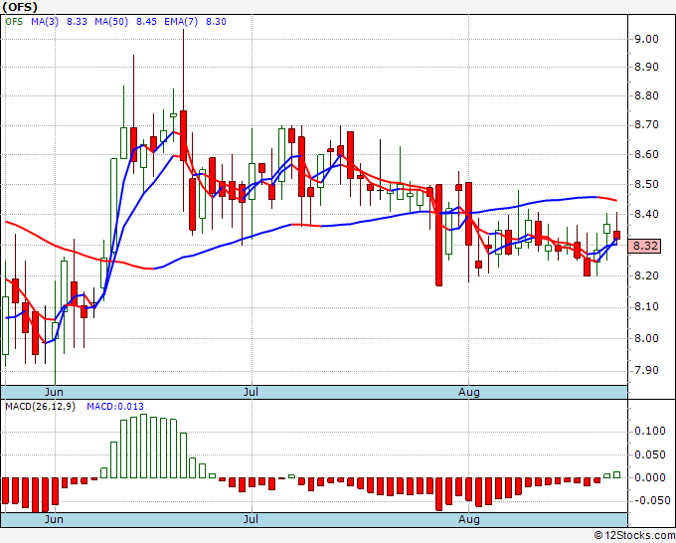
Task: Click the 0.050 MACD axis label
Action: [650, 454]
